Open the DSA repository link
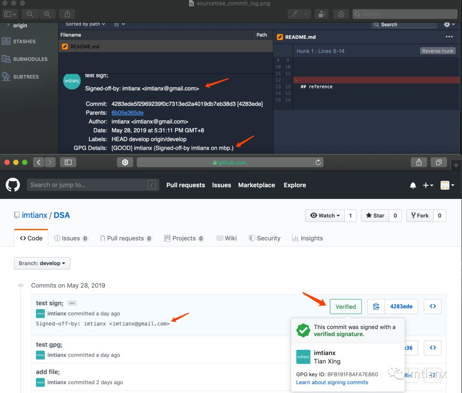 (62, 215)
